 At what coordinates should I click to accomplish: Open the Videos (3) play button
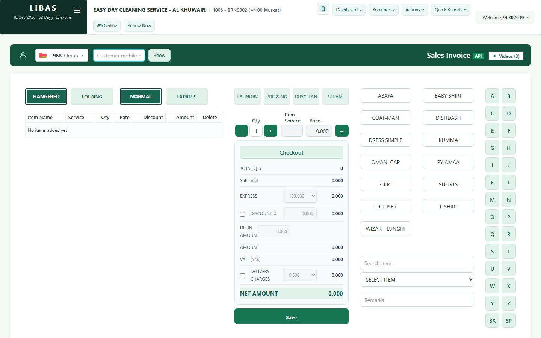(x=506, y=56)
